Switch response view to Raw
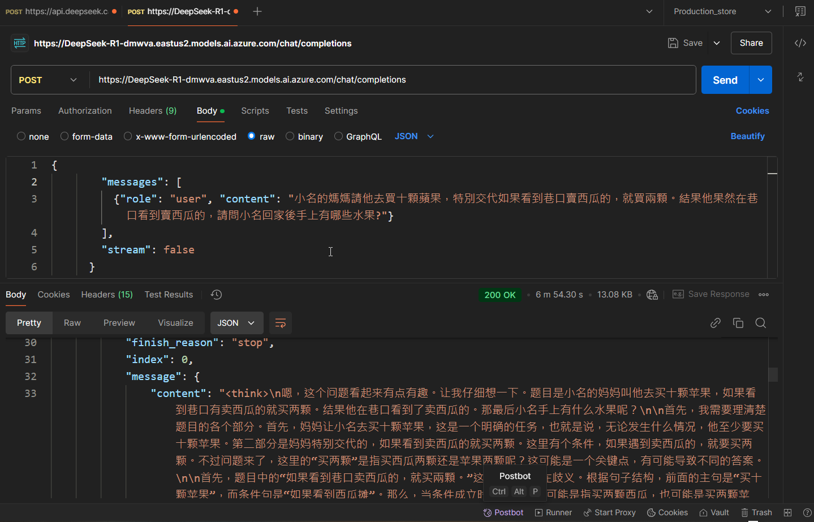814x522 pixels. (x=72, y=323)
